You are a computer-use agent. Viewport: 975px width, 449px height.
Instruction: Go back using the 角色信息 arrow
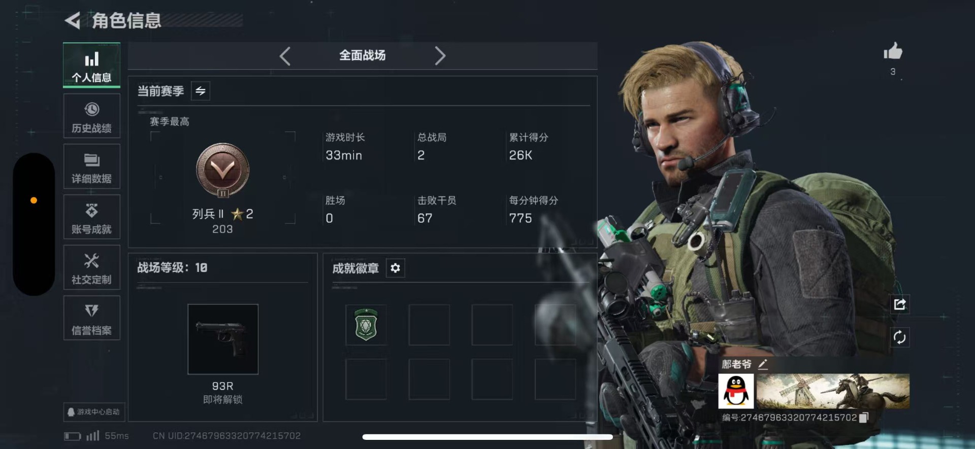click(73, 20)
